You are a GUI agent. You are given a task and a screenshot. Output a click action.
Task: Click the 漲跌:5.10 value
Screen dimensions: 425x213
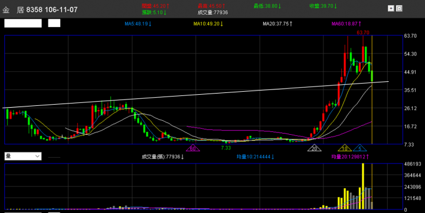[x=154, y=12]
